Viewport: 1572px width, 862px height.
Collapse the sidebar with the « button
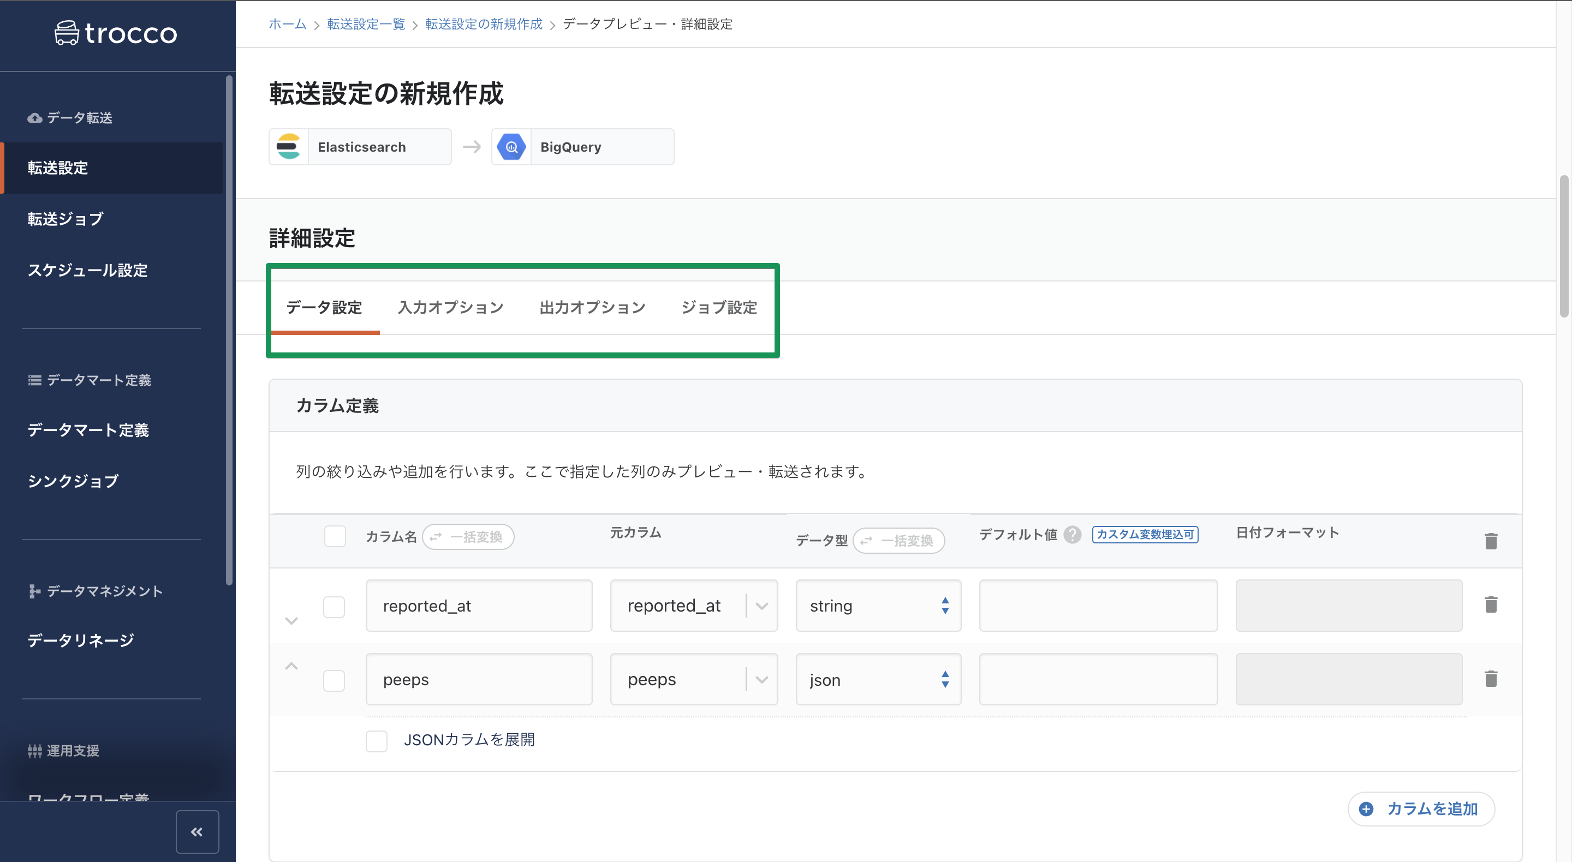(x=196, y=831)
